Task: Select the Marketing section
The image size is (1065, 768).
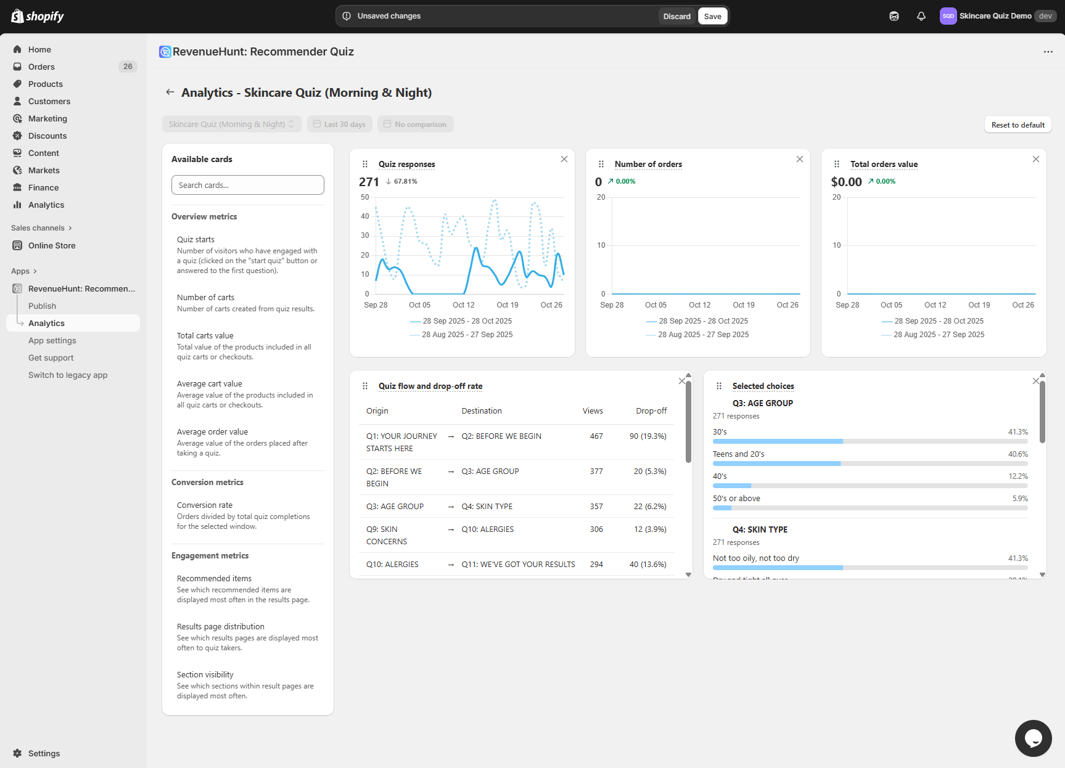Action: [x=48, y=118]
